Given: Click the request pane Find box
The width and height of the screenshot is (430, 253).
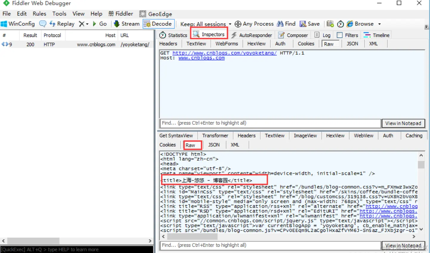Looking at the screenshot, I should tap(270, 123).
